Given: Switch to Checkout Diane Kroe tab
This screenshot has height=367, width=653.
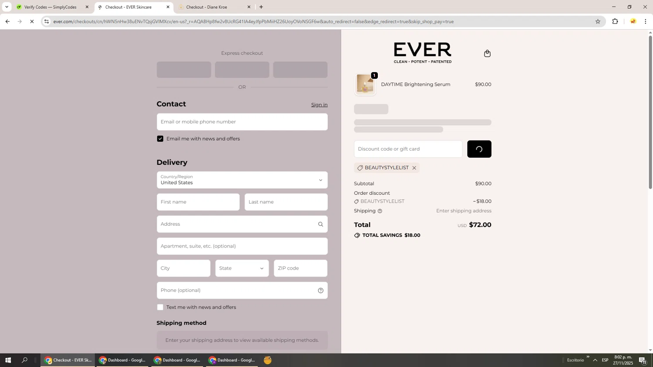Looking at the screenshot, I should [213, 7].
